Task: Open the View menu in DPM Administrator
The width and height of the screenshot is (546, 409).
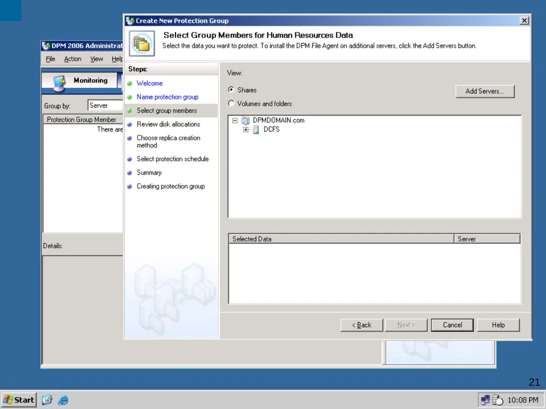Action: coord(97,59)
